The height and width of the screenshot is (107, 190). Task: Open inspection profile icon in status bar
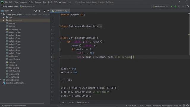coord(184,106)
